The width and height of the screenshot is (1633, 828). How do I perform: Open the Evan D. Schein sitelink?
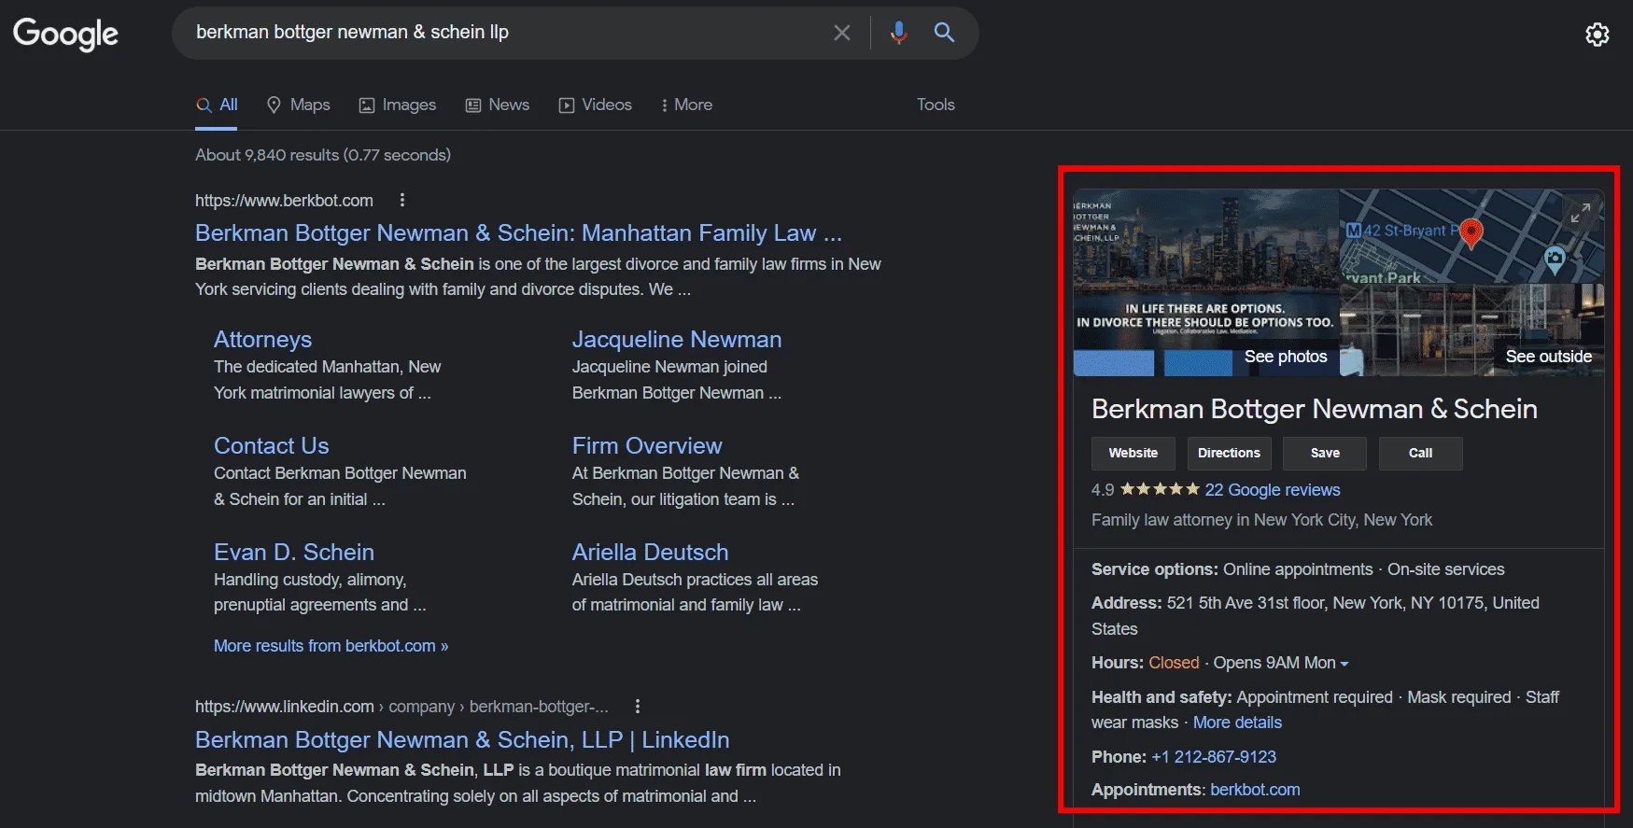point(294,552)
